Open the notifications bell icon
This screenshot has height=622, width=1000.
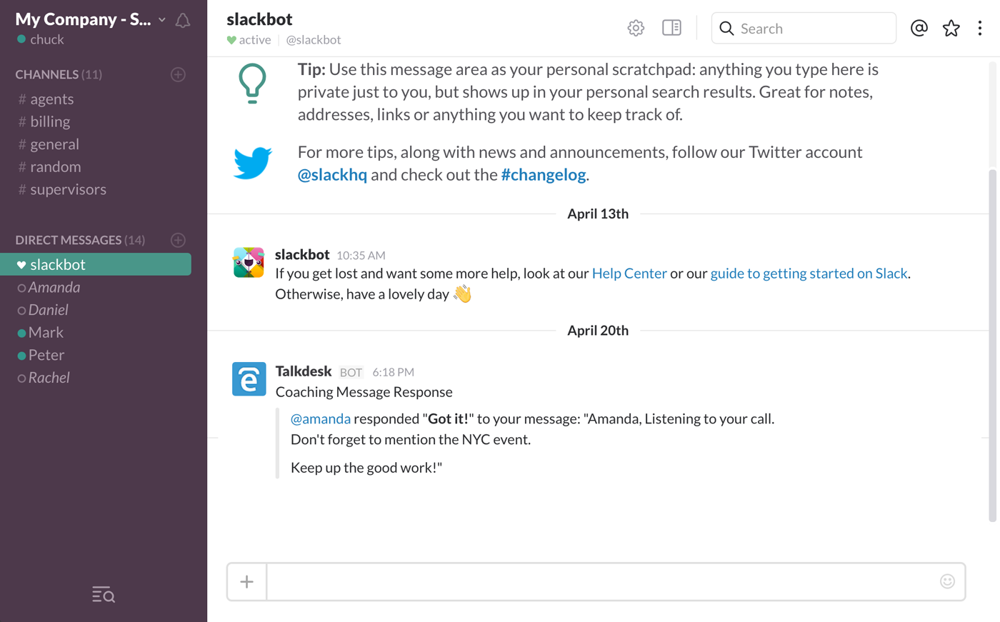click(x=183, y=21)
